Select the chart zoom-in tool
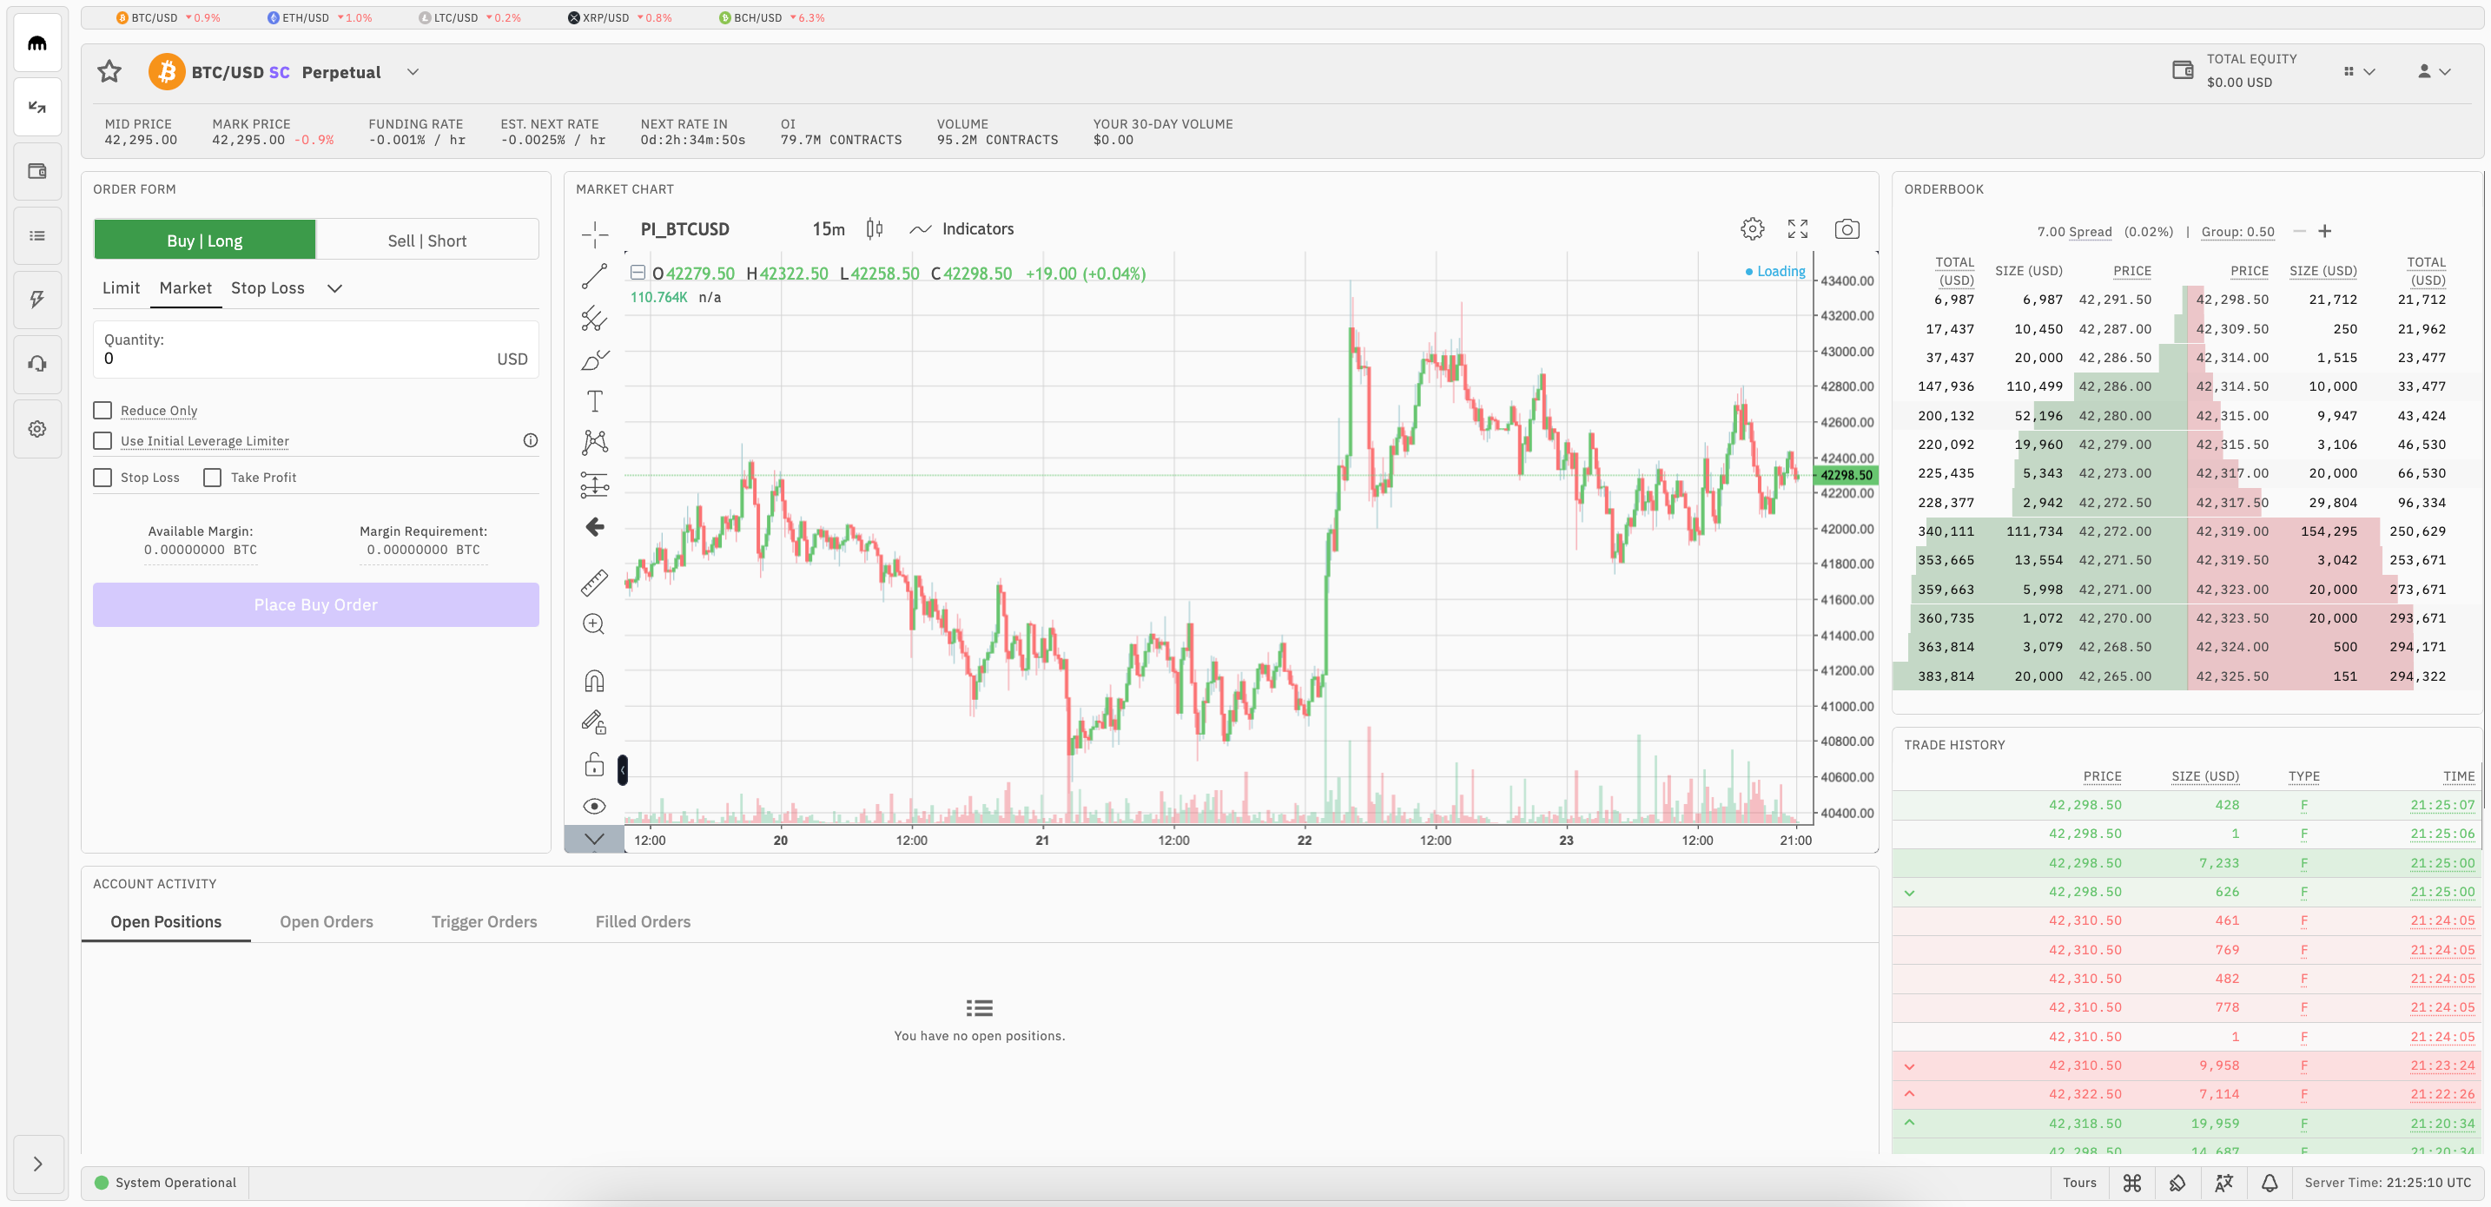 pos(595,625)
